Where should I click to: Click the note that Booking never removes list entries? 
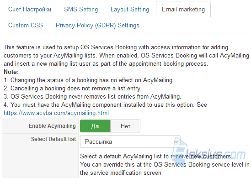coord(92,96)
